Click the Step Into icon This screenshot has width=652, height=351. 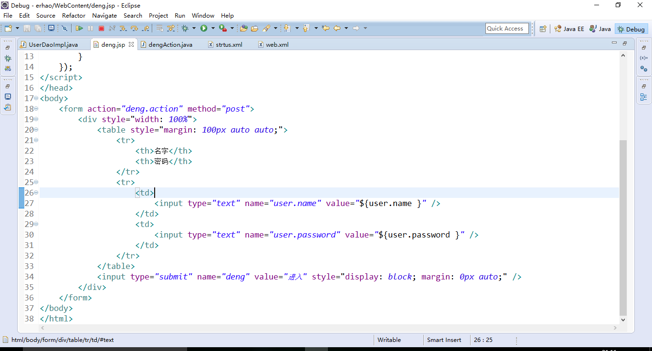click(123, 28)
